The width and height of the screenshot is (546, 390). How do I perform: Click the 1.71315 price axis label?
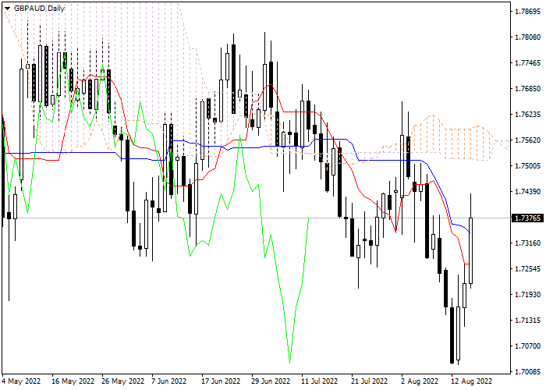pos(527,321)
